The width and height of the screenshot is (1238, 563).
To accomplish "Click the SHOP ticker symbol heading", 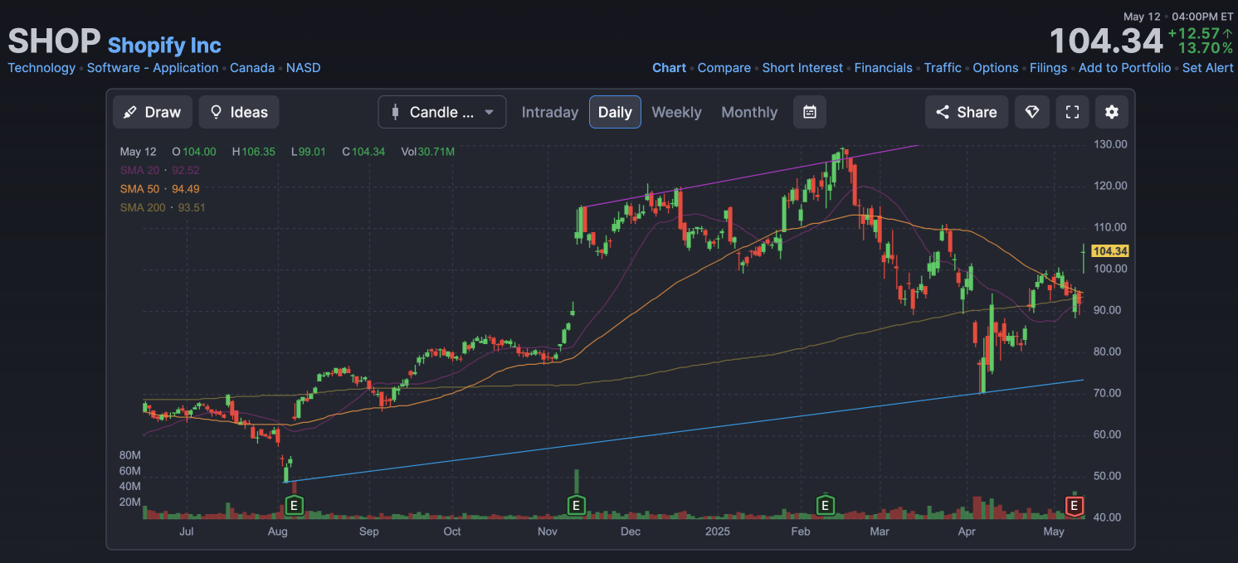I will point(54,41).
